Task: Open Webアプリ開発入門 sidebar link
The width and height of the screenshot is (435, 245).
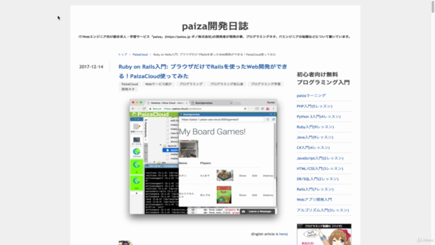Action: pyautogui.click(x=314, y=199)
